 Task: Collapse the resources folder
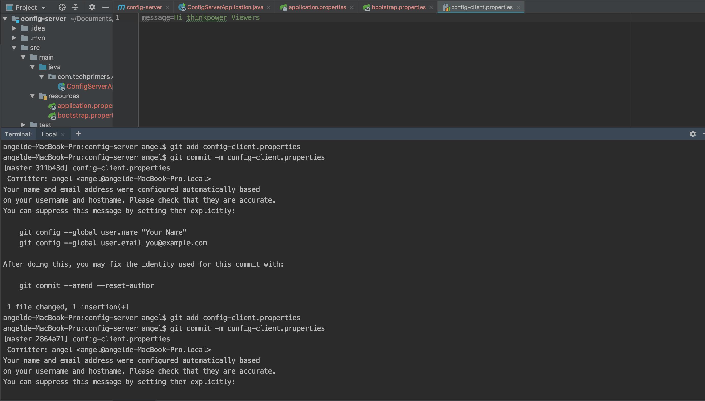(32, 96)
